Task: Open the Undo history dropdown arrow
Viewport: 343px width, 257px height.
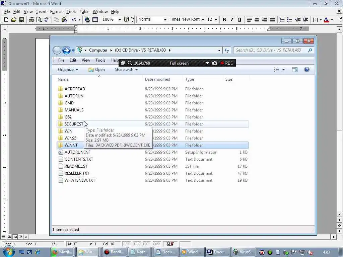Action: pyautogui.click(x=79, y=20)
